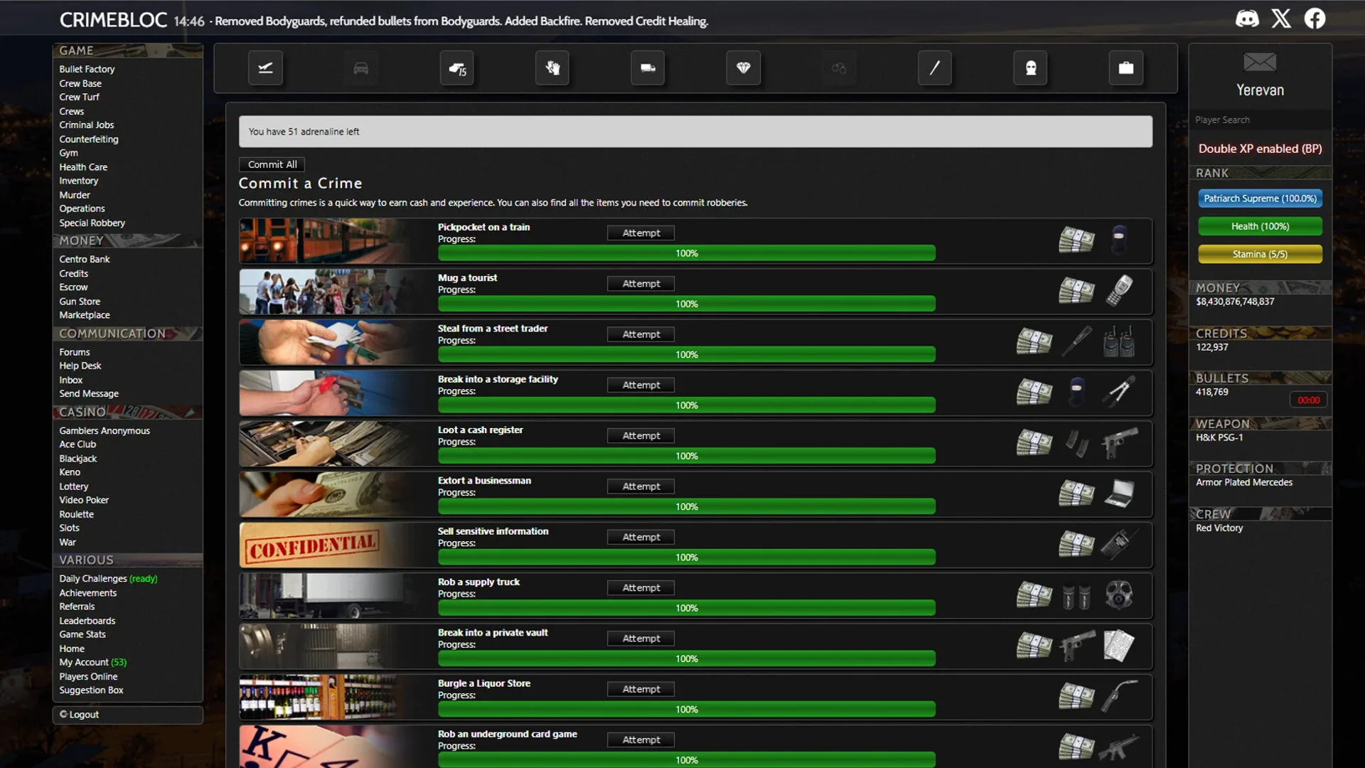
Task: Check the Stamina (5/5) bar
Action: (1259, 254)
